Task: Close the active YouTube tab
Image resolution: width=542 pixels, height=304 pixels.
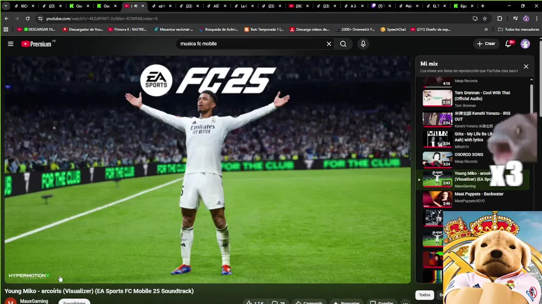Action: tap(143, 6)
